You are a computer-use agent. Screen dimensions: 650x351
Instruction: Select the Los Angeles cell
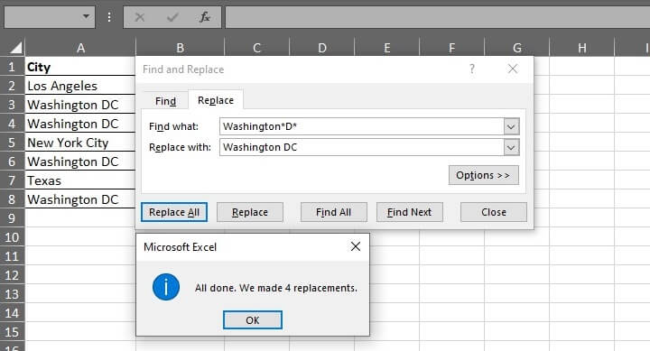click(x=80, y=86)
